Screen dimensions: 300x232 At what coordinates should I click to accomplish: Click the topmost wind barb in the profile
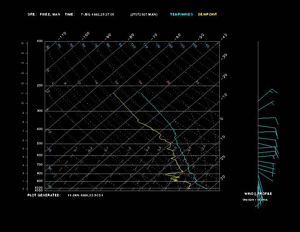point(270,92)
